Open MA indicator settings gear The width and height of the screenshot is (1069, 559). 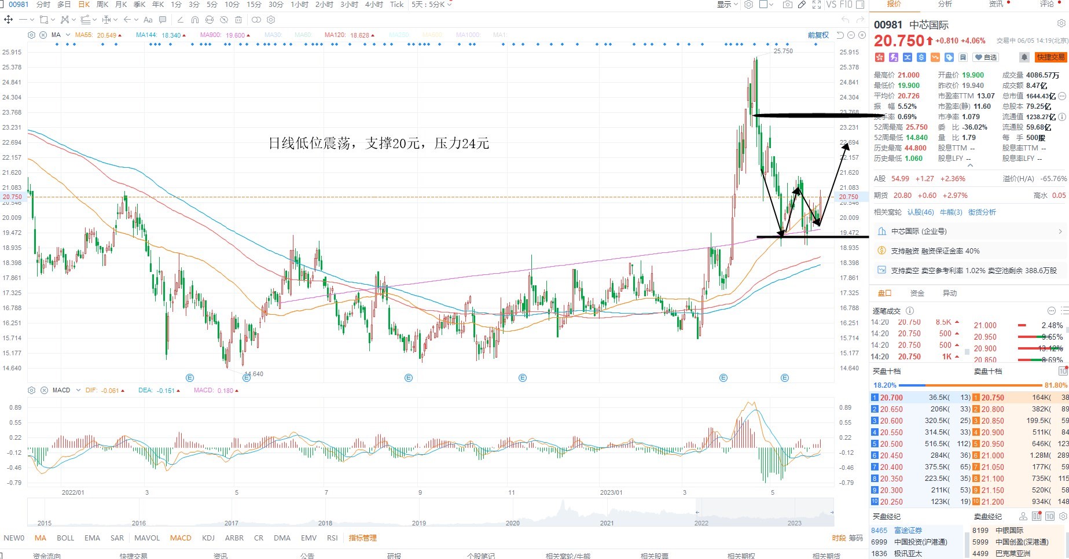pyautogui.click(x=32, y=35)
